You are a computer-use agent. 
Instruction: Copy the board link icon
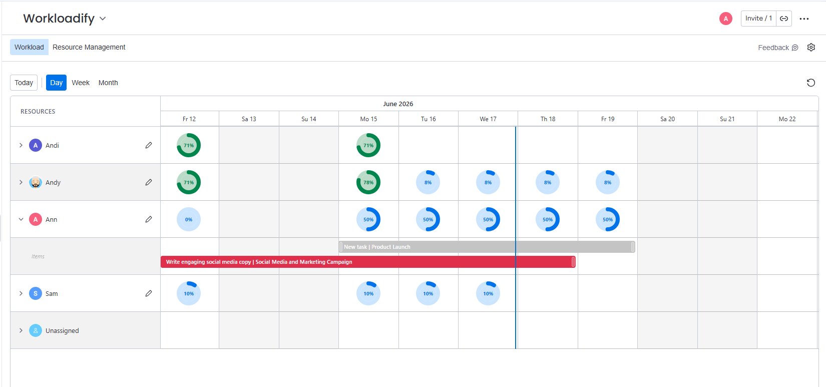784,19
